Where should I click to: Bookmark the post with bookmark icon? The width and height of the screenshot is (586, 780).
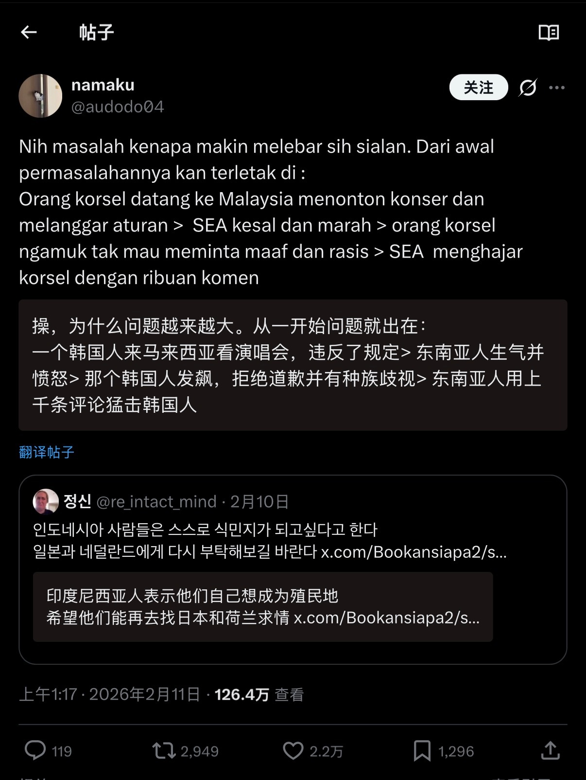[x=422, y=751]
